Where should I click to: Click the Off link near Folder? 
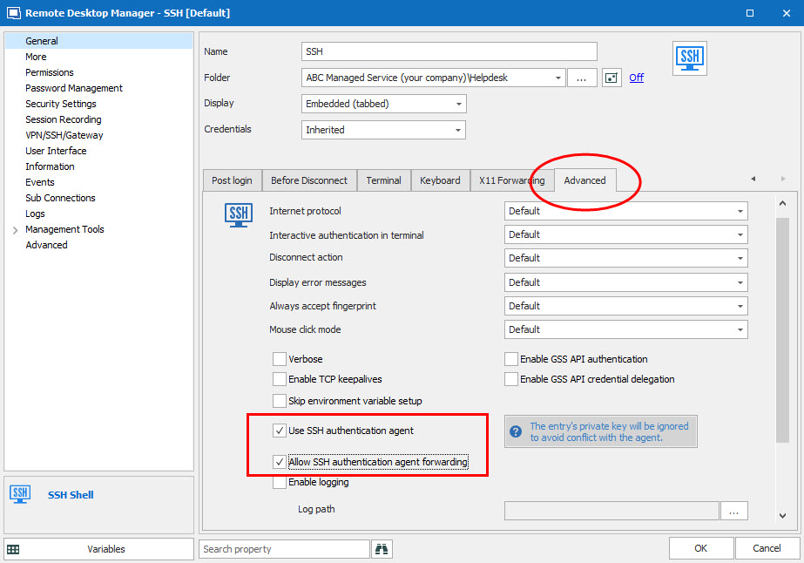(636, 78)
